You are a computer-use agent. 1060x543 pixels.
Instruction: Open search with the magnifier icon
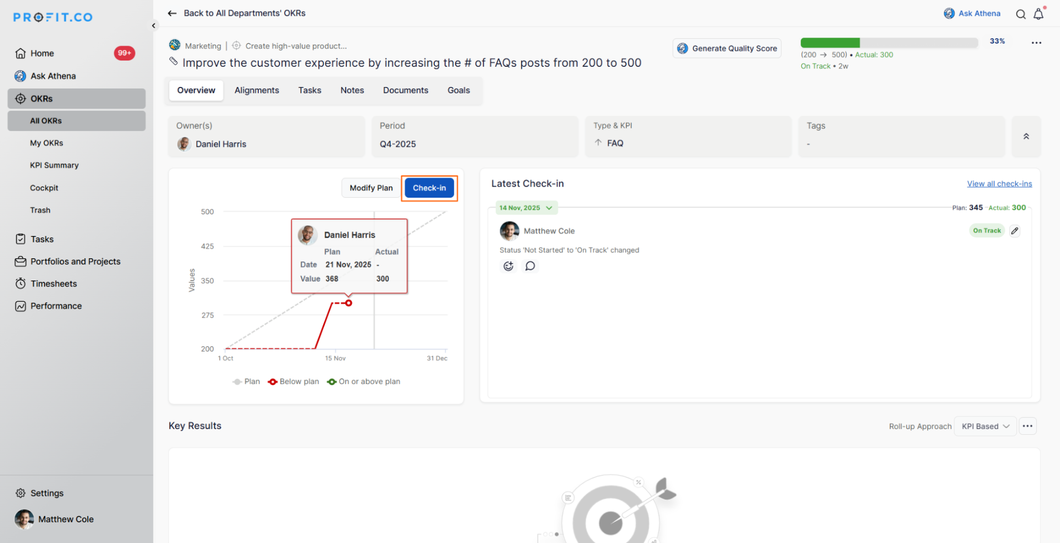pyautogui.click(x=1021, y=14)
